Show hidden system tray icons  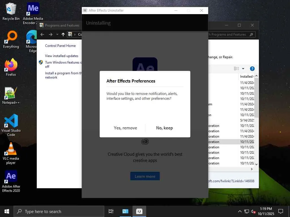[x=240, y=211]
